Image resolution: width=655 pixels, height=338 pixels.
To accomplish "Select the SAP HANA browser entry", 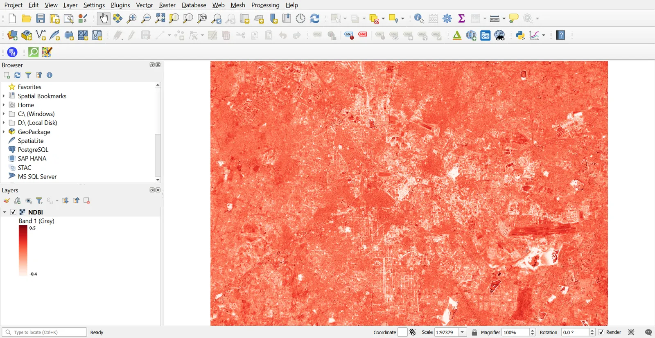I will (x=32, y=159).
